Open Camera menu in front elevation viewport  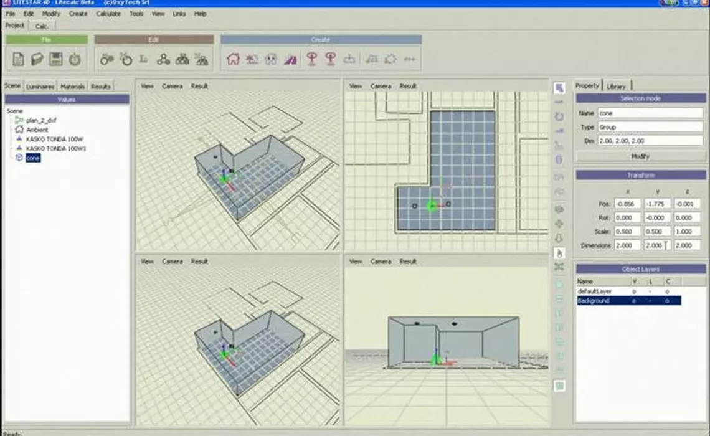(381, 262)
